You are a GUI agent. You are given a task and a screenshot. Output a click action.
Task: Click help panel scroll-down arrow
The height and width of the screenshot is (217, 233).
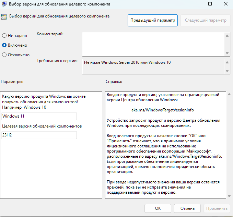tap(229, 196)
